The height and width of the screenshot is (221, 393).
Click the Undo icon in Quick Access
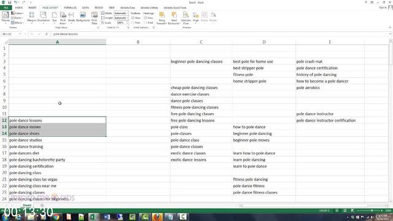point(15,2)
